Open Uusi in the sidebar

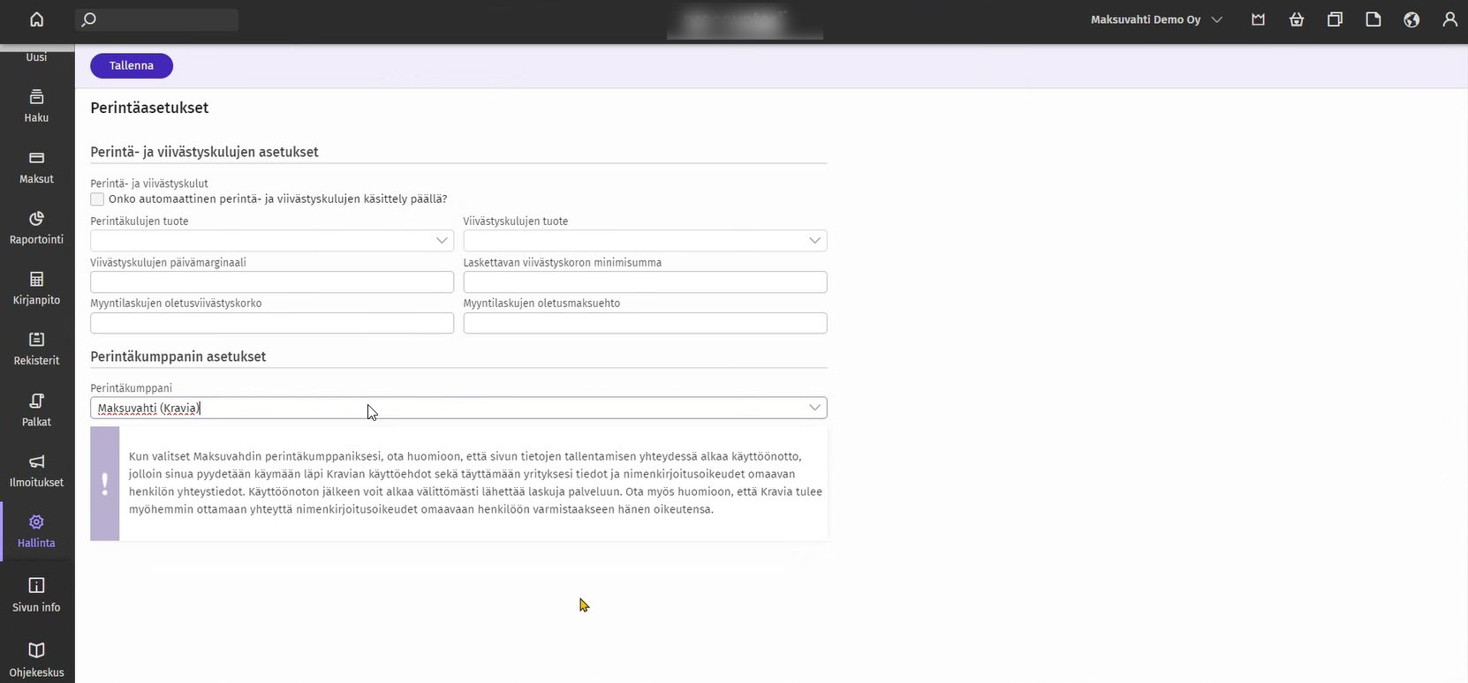[x=36, y=56]
